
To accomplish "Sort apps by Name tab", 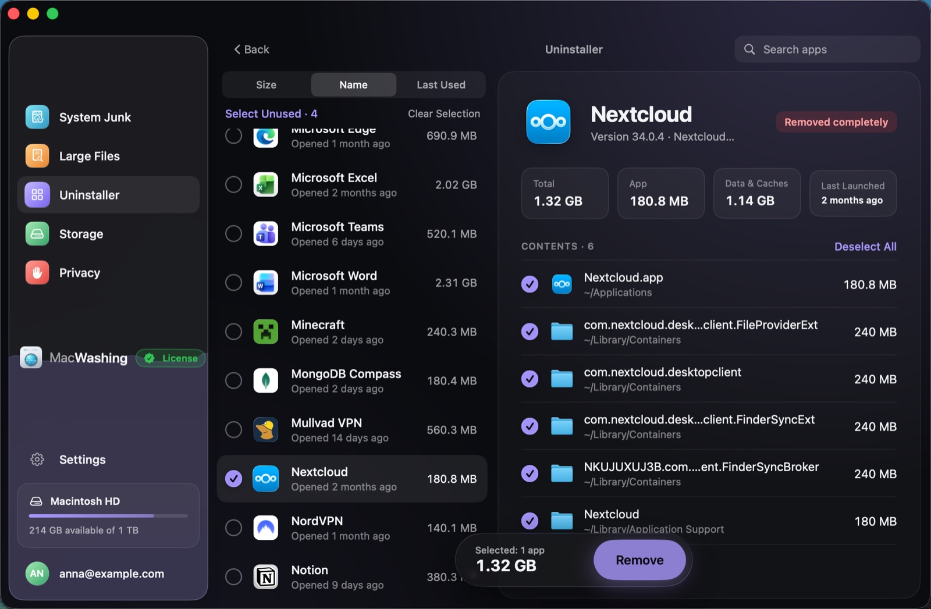I will click(x=354, y=85).
